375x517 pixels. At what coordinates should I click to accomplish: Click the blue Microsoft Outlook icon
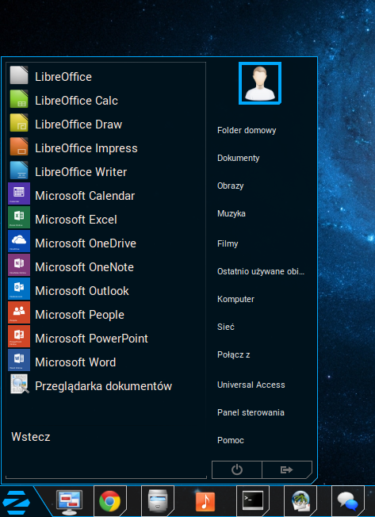(19, 289)
